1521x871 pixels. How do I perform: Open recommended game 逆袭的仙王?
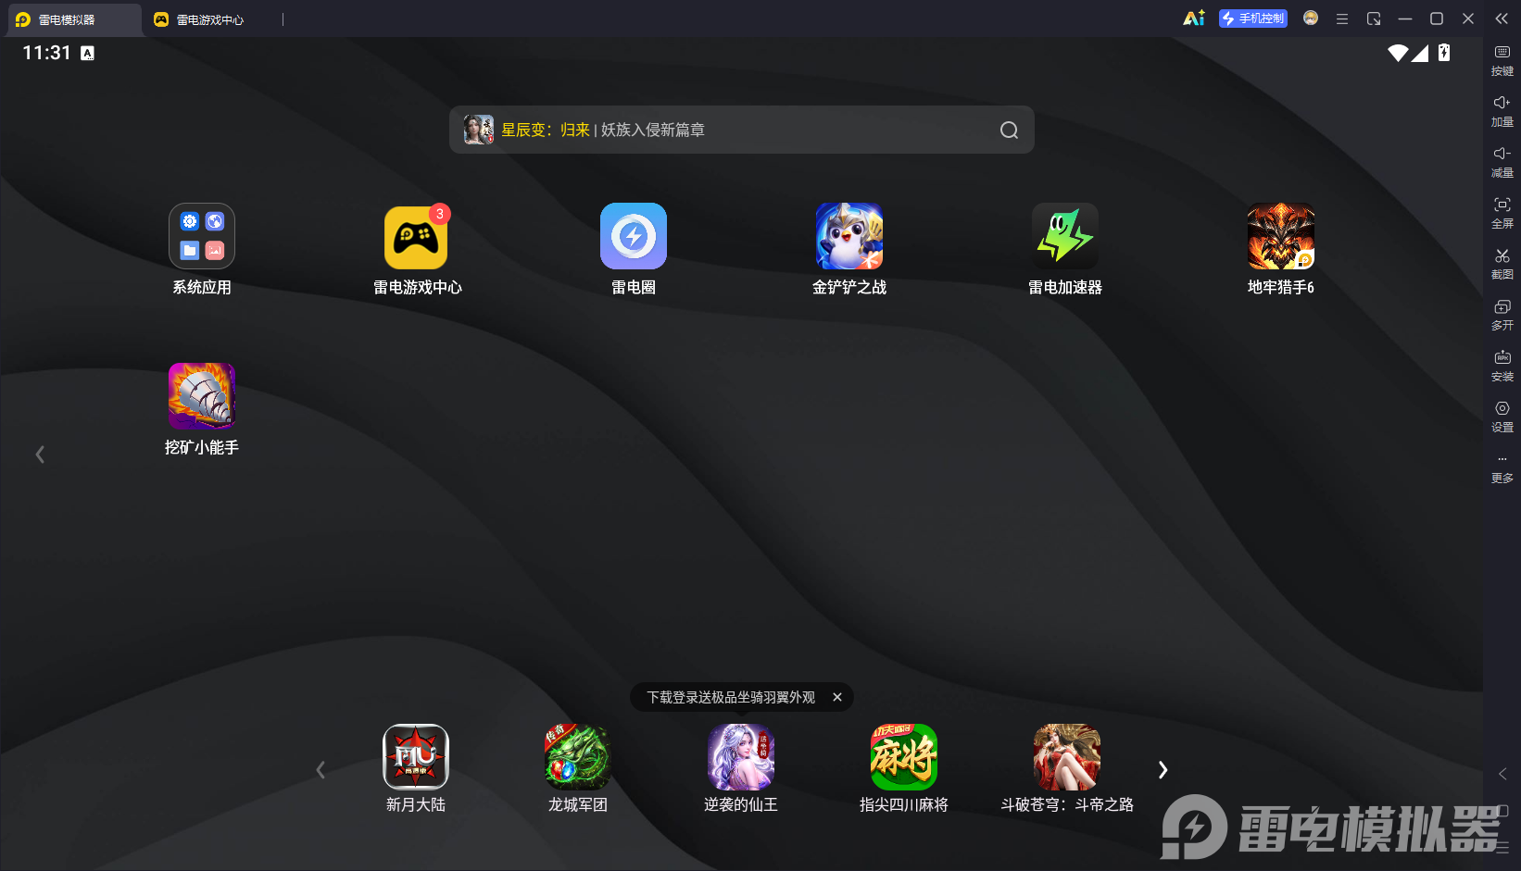click(x=741, y=757)
